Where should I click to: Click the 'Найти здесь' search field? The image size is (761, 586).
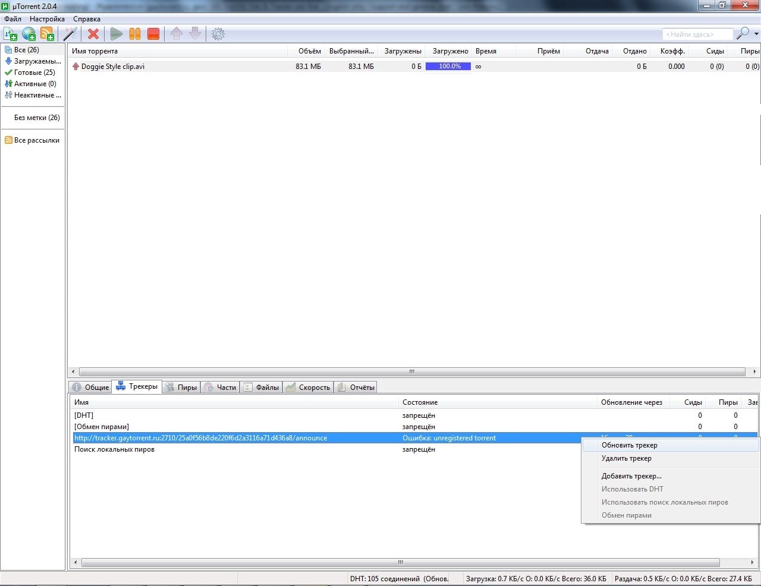[697, 34]
